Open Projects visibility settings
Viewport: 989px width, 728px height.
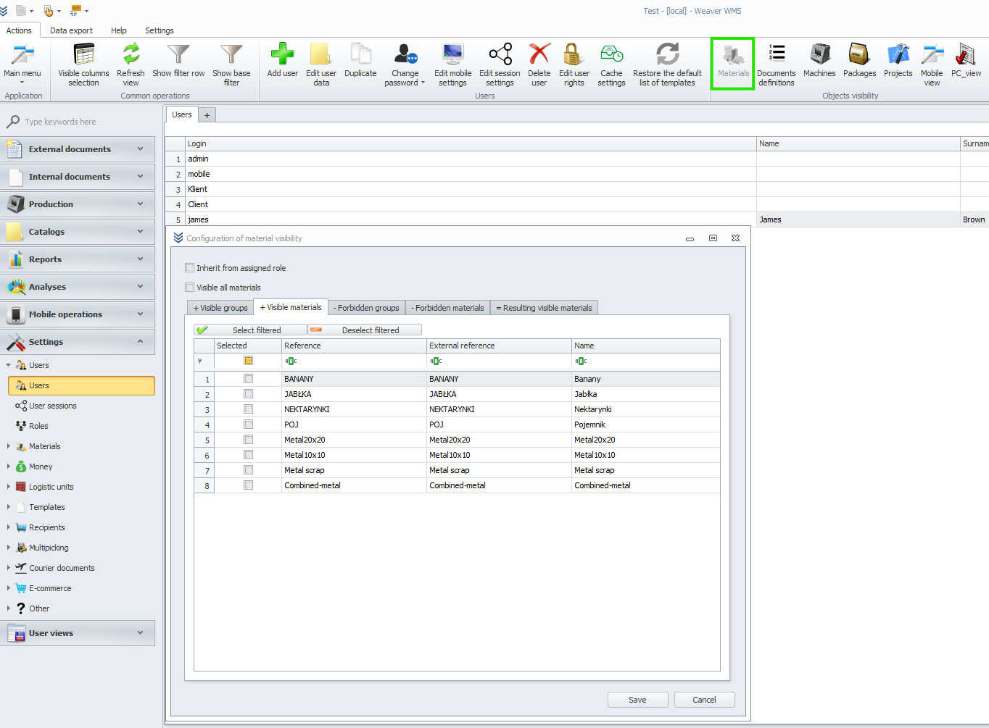click(x=898, y=60)
